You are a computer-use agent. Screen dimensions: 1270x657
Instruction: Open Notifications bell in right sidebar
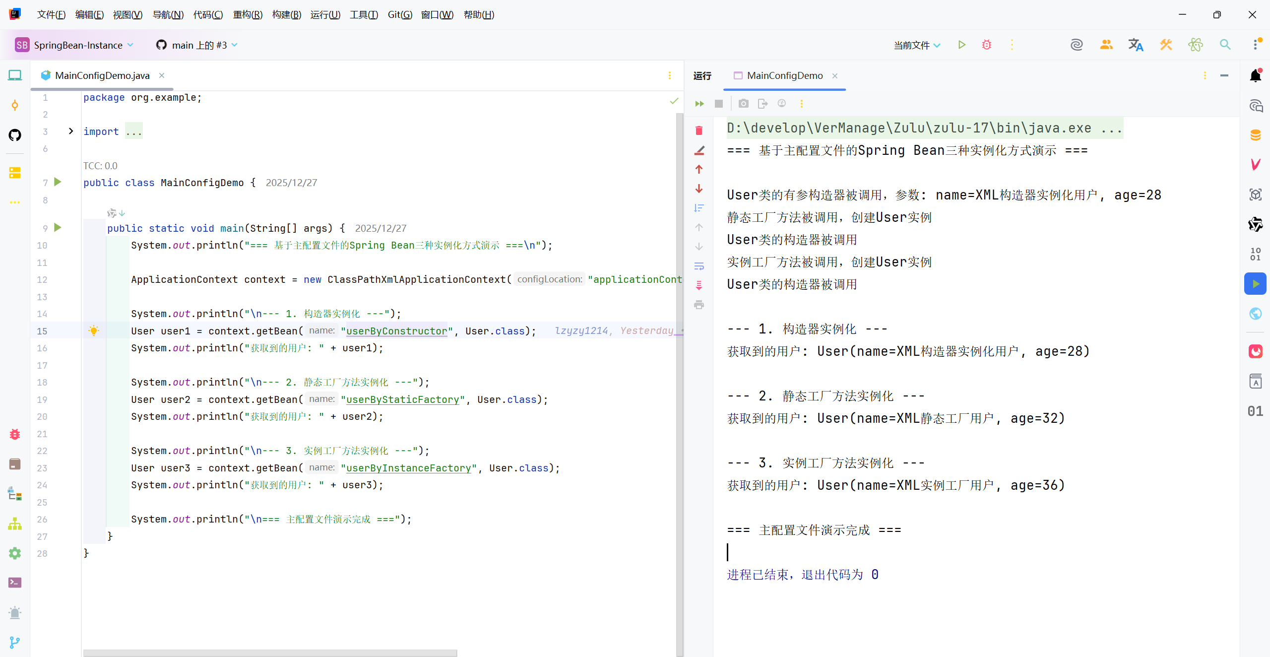(1255, 76)
